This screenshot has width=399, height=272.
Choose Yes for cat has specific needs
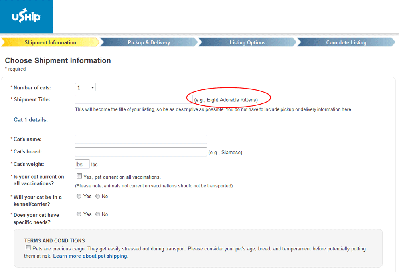[79, 214]
